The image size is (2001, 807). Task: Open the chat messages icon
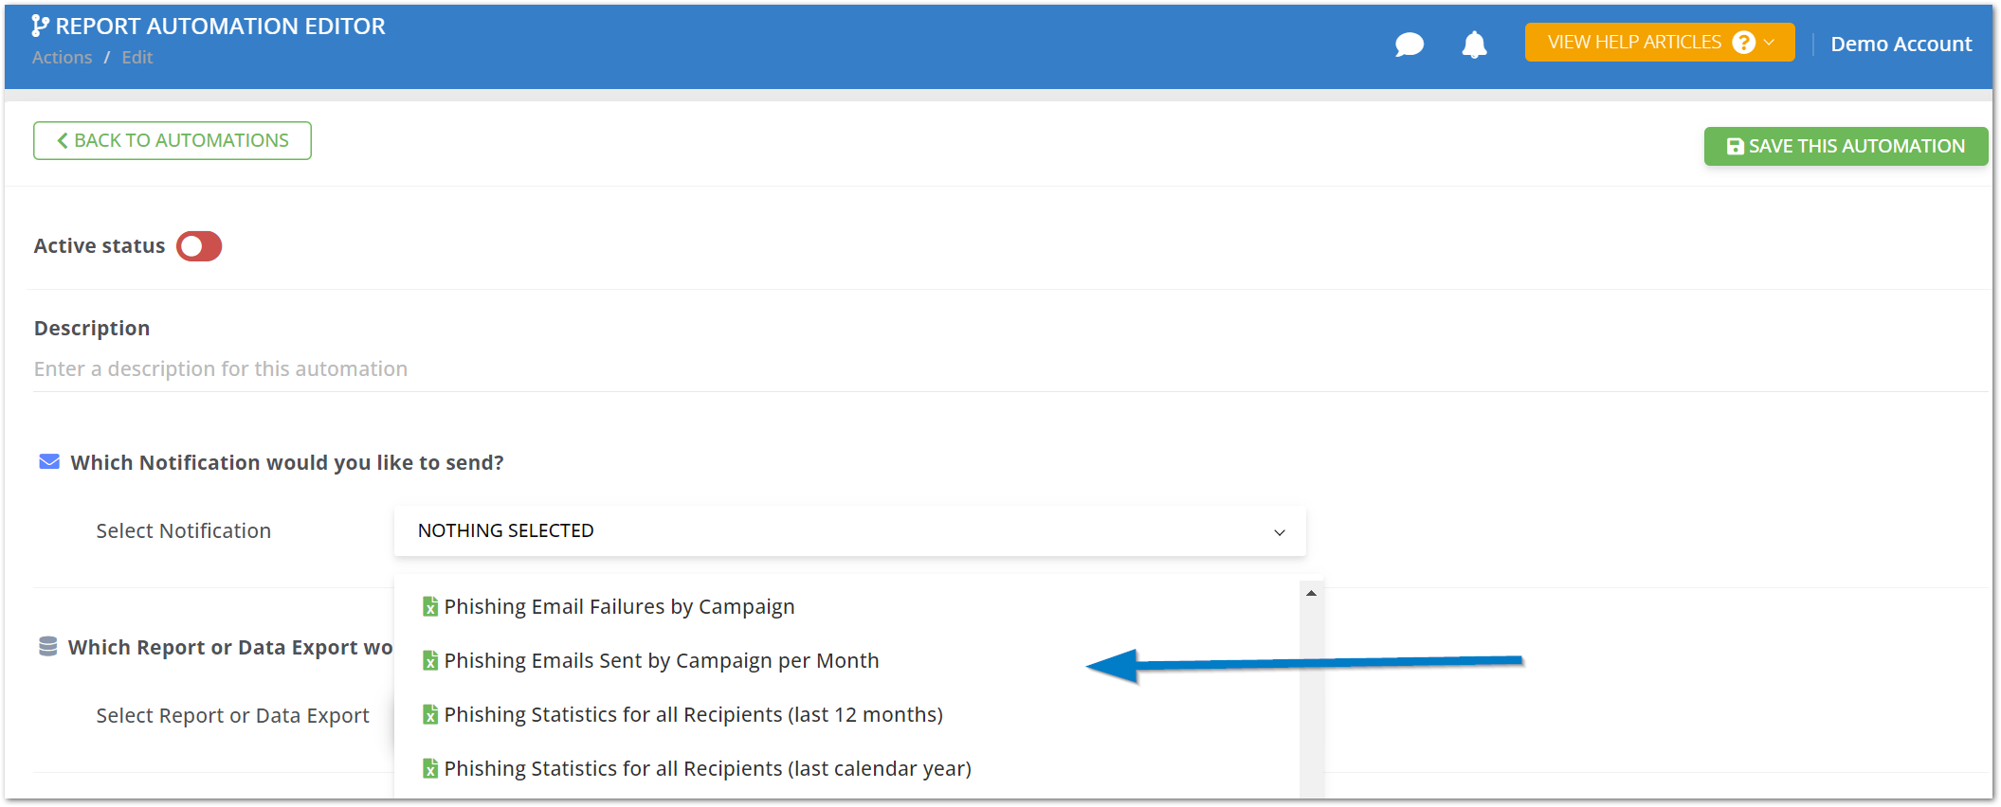(x=1410, y=45)
